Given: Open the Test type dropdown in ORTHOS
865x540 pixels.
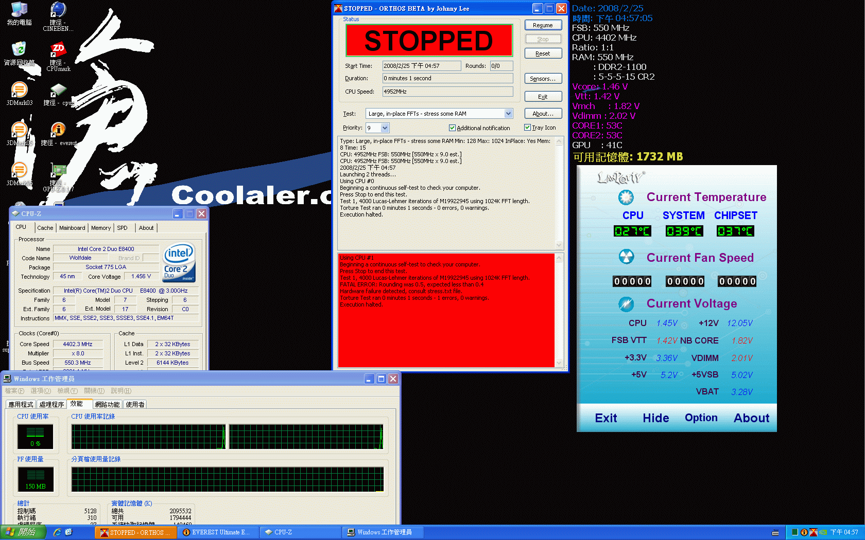Looking at the screenshot, I should 508,114.
